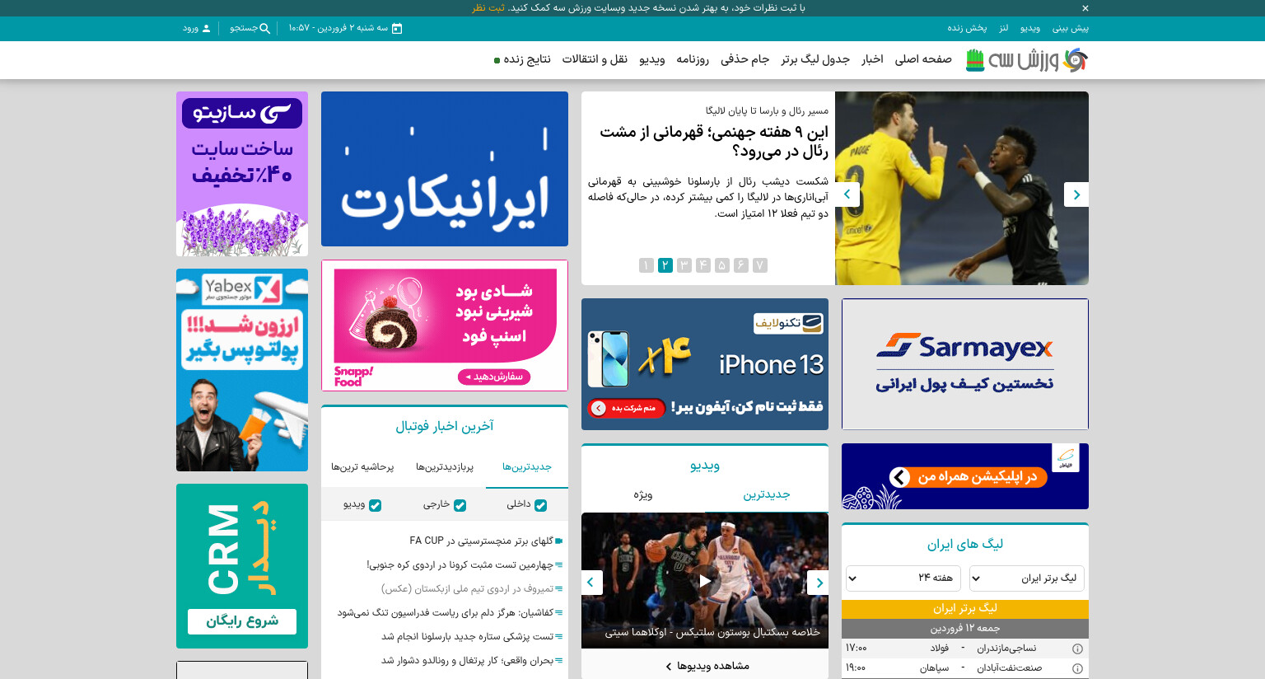Click the video camera icon beside FA CUP news
The image size is (1265, 679).
(x=559, y=541)
